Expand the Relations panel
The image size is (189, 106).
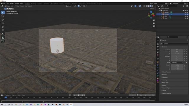tap(164, 74)
